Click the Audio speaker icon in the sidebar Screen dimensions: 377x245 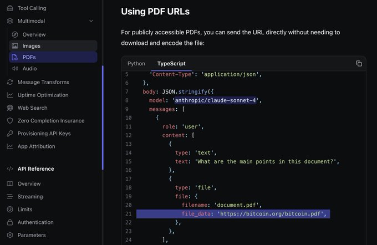pyautogui.click(x=15, y=69)
